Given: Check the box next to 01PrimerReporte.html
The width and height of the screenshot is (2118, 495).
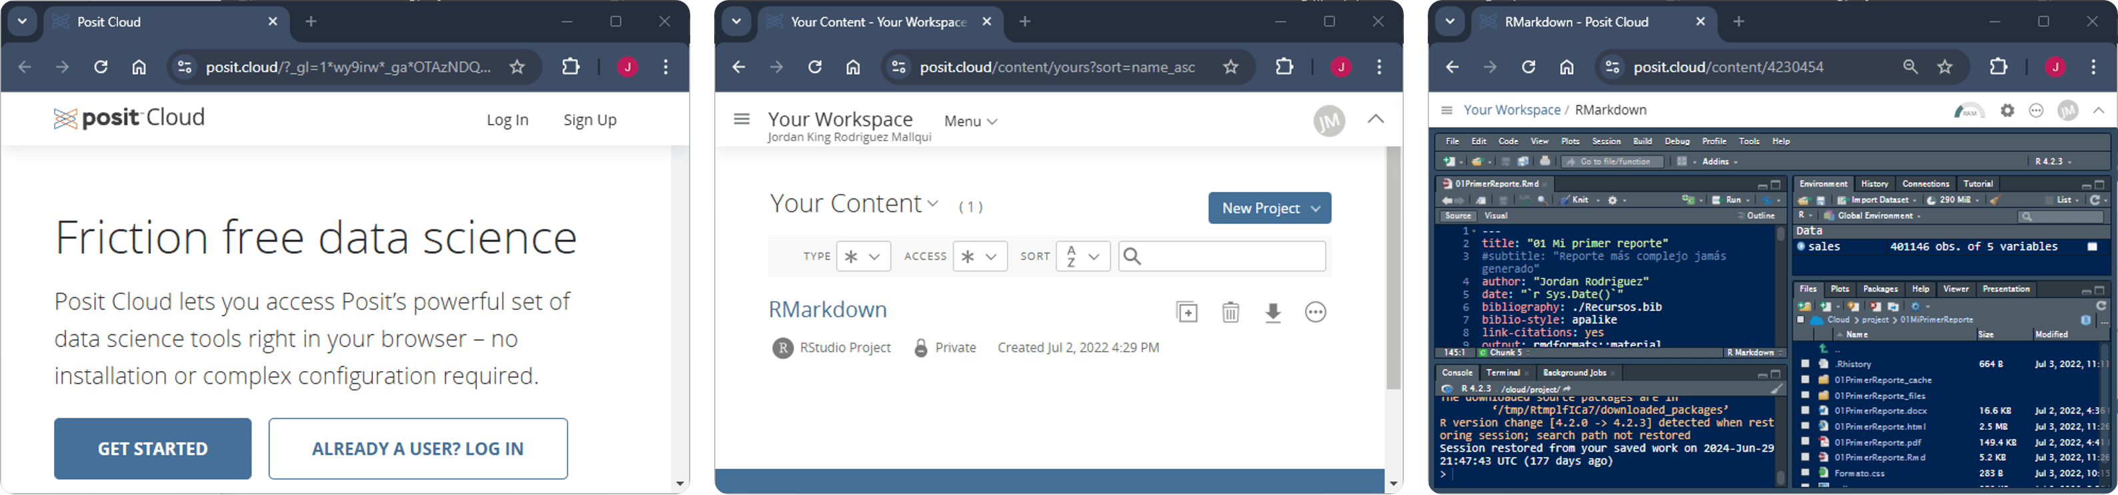Looking at the screenshot, I should pyautogui.click(x=1805, y=426).
